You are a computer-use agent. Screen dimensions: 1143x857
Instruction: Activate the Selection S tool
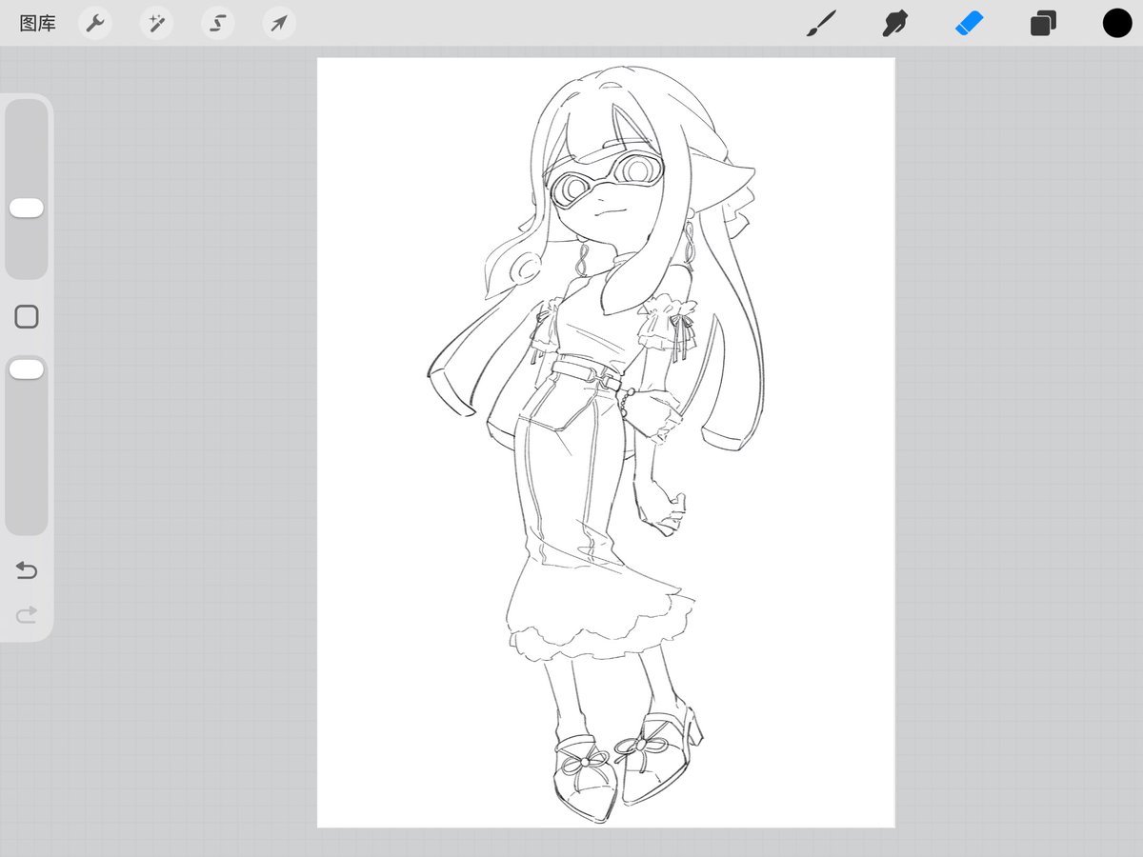[x=218, y=24]
